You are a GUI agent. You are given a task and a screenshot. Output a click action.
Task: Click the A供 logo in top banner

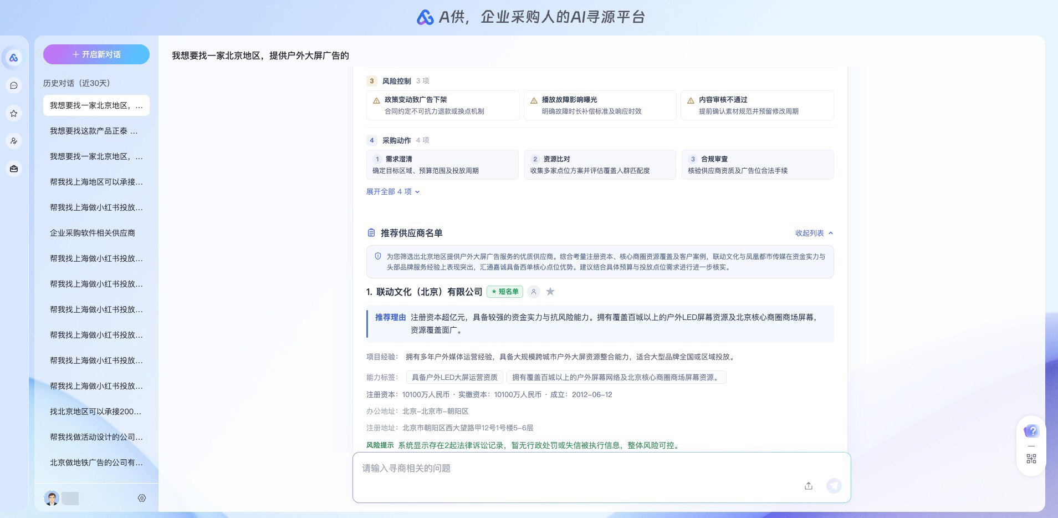(425, 17)
